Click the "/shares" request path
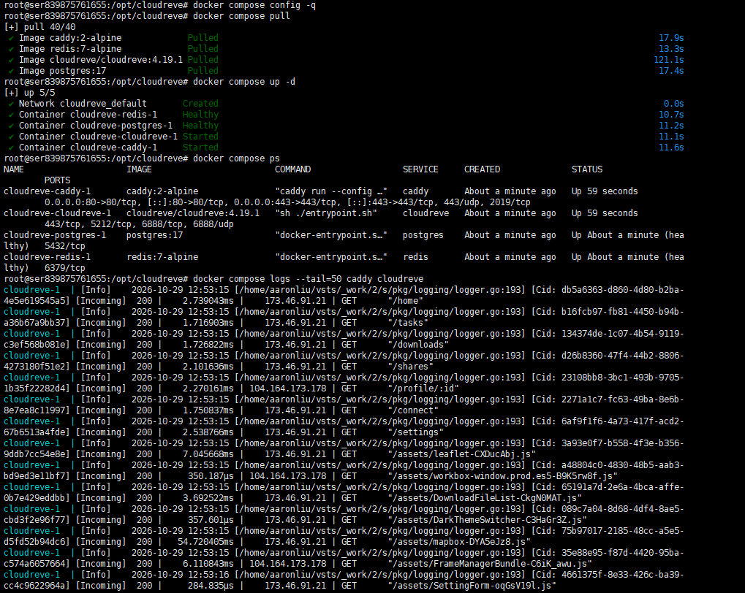The image size is (745, 593). tap(410, 367)
